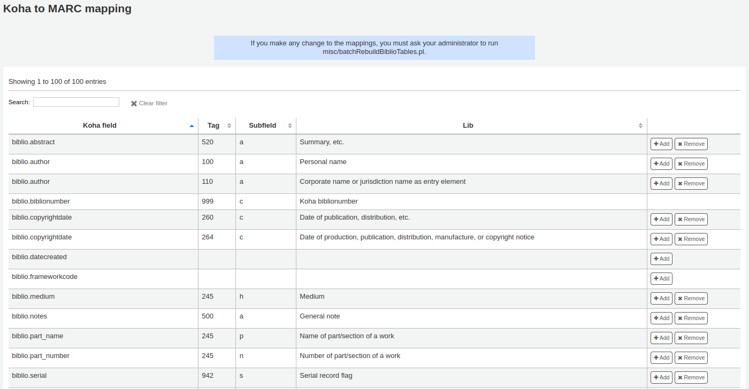
Task: Click the Clear filter X icon
Action: click(x=133, y=103)
